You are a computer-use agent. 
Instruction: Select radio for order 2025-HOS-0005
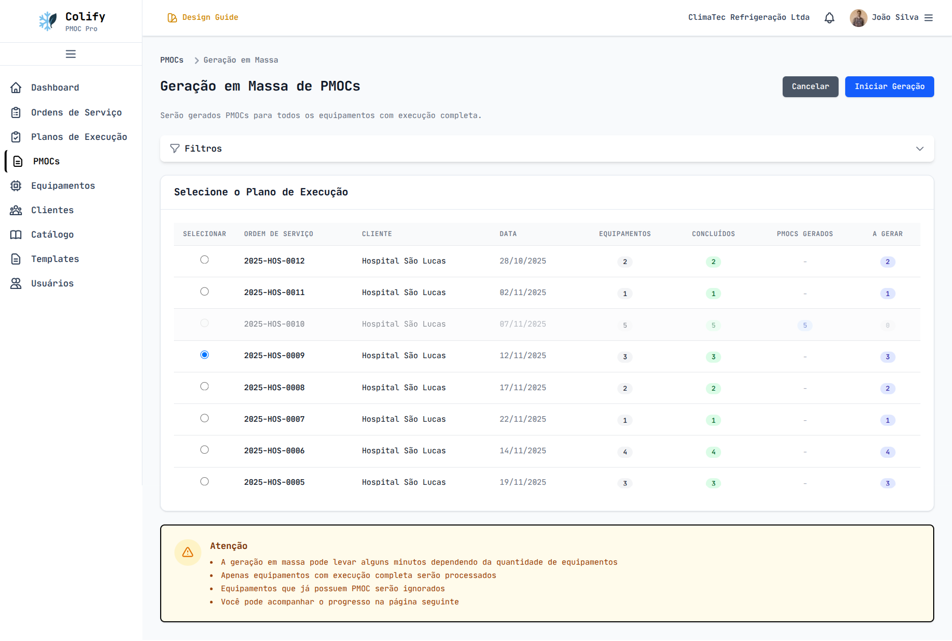204,481
